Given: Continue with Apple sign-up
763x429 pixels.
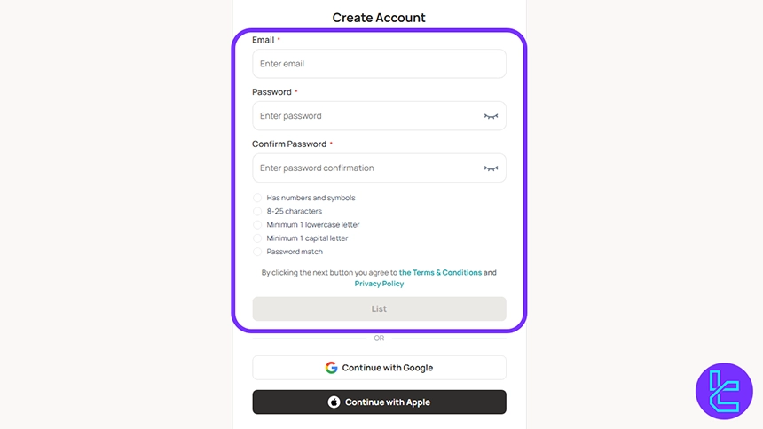Looking at the screenshot, I should (x=379, y=402).
